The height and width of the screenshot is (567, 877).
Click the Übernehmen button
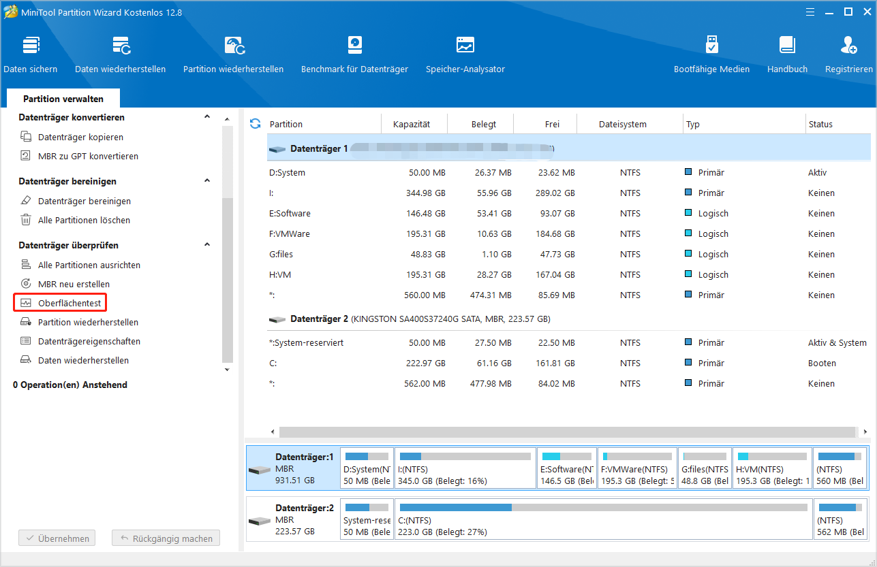(57, 538)
